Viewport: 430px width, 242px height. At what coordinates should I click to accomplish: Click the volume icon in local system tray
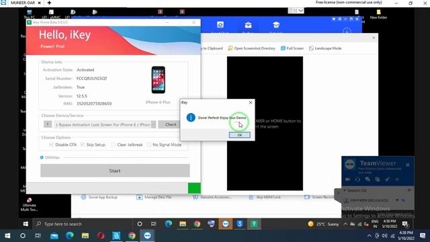[x=384, y=236]
